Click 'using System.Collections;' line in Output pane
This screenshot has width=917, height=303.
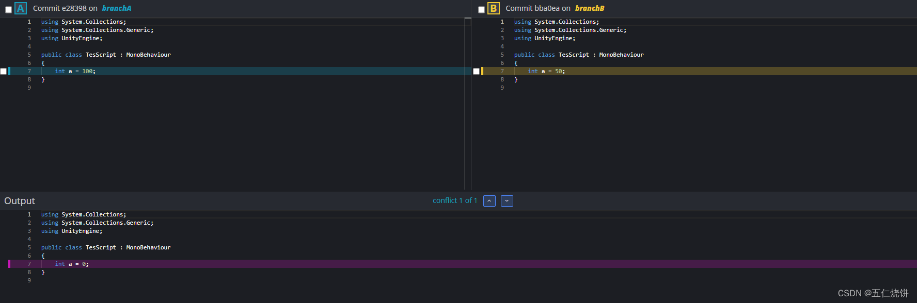pos(84,214)
